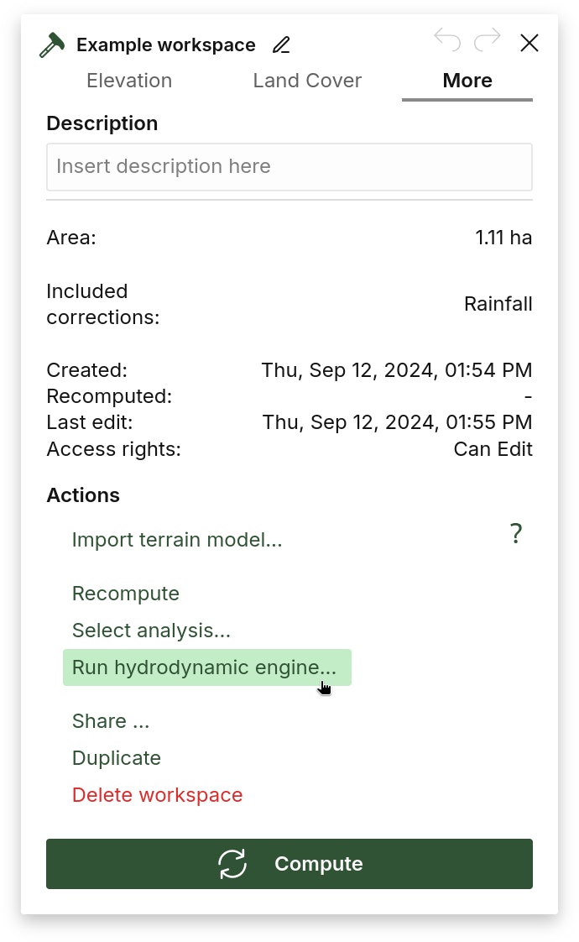Select the More tab

[x=467, y=81]
